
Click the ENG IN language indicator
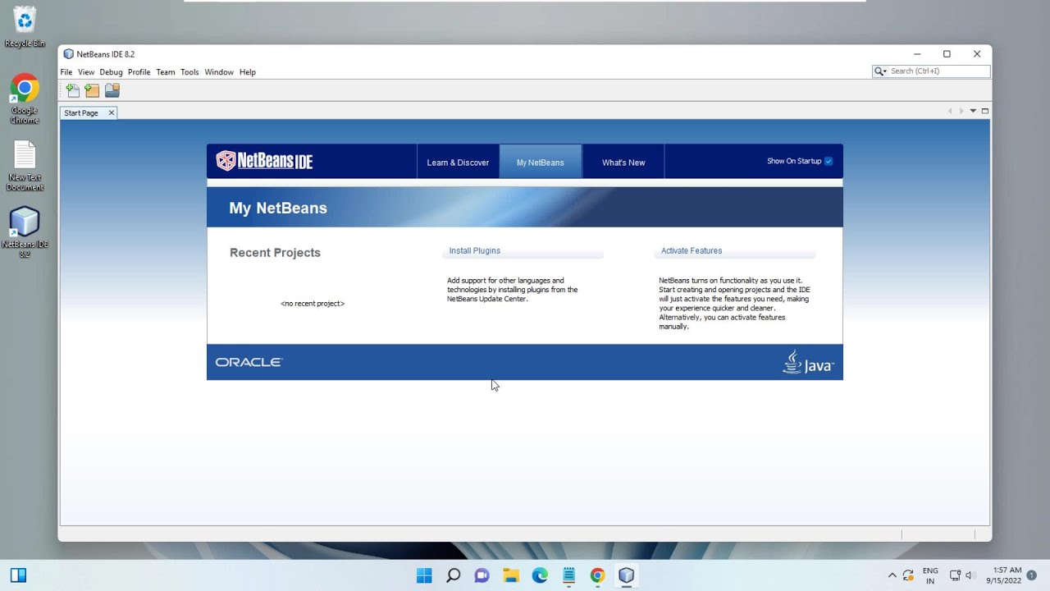pos(930,575)
